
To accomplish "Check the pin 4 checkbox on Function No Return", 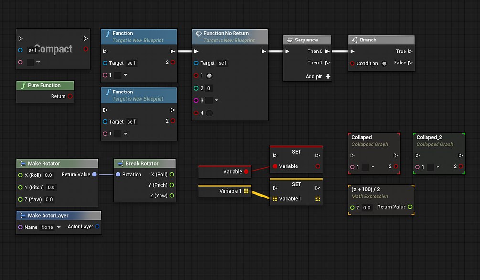I will [209, 113].
